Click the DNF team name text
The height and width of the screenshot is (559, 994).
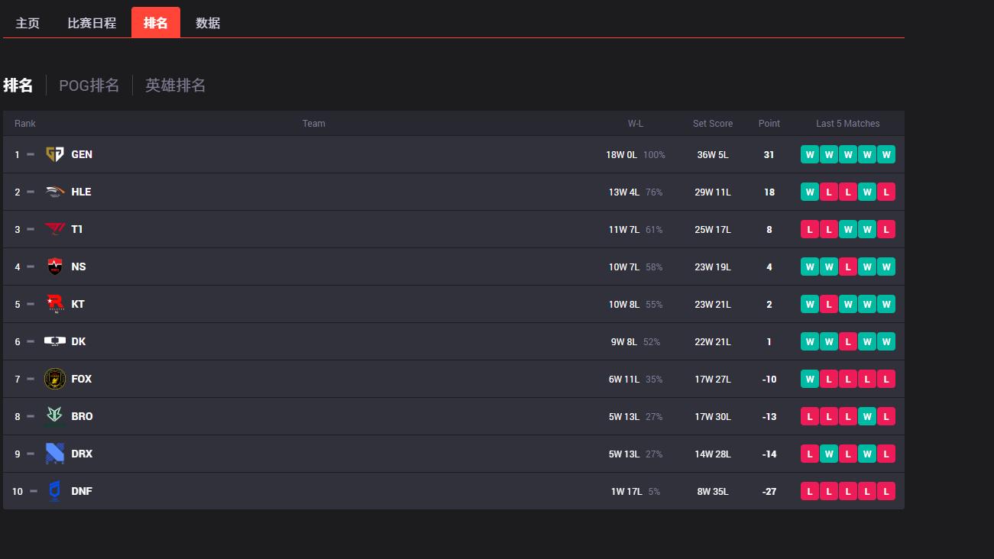82,491
